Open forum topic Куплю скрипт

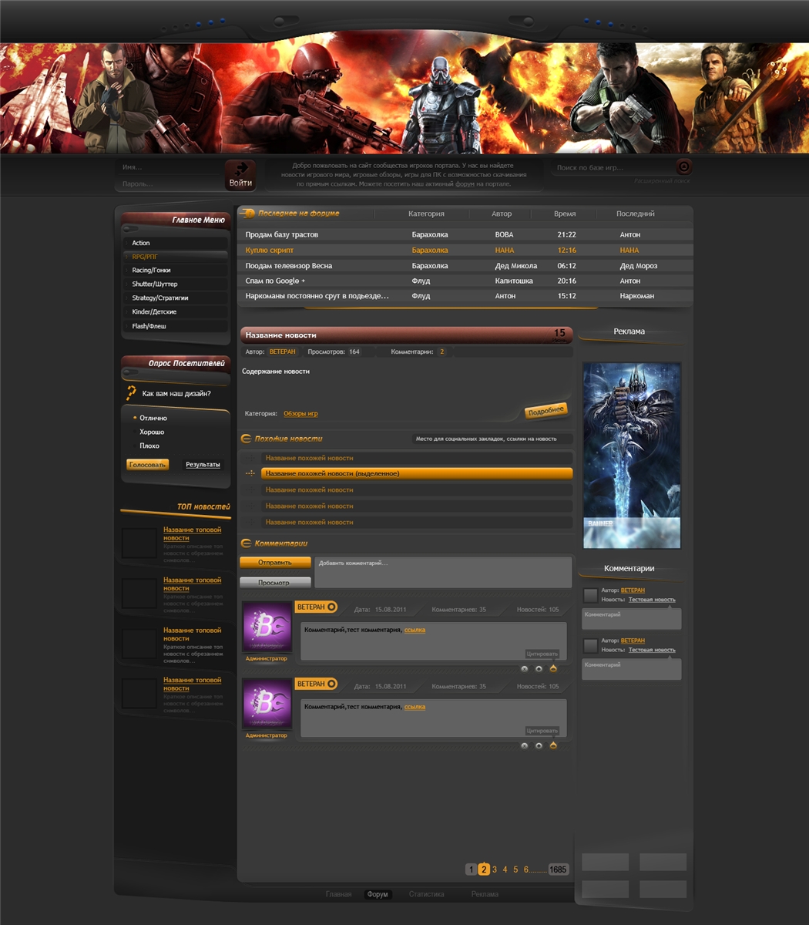(270, 250)
